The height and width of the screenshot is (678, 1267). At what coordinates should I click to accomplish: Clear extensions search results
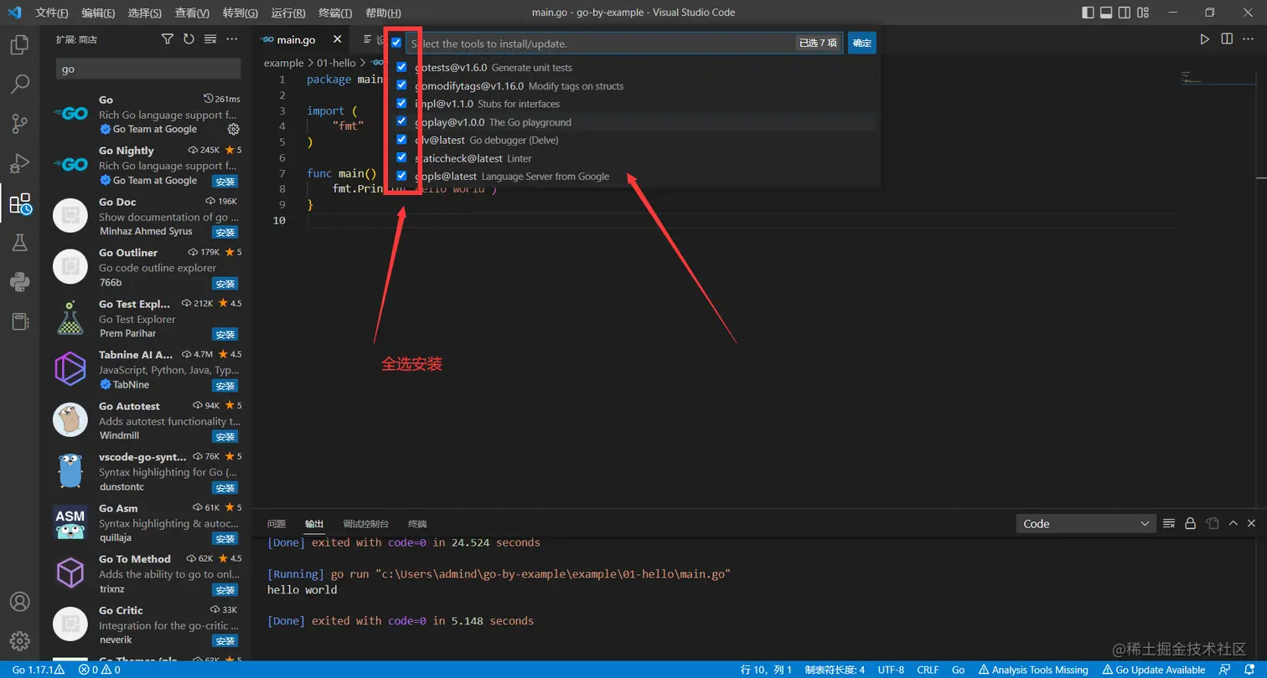point(210,39)
